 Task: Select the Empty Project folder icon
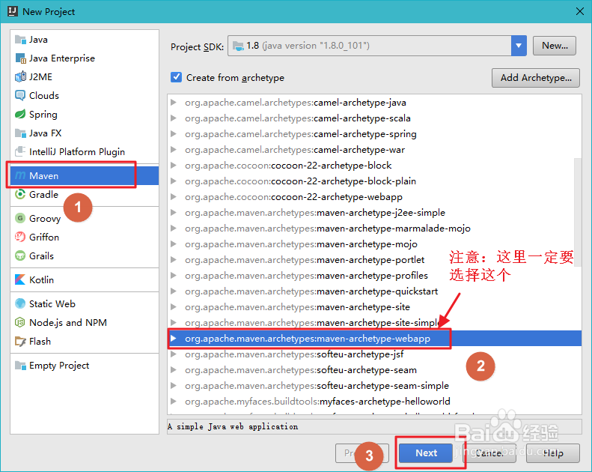[20, 366]
